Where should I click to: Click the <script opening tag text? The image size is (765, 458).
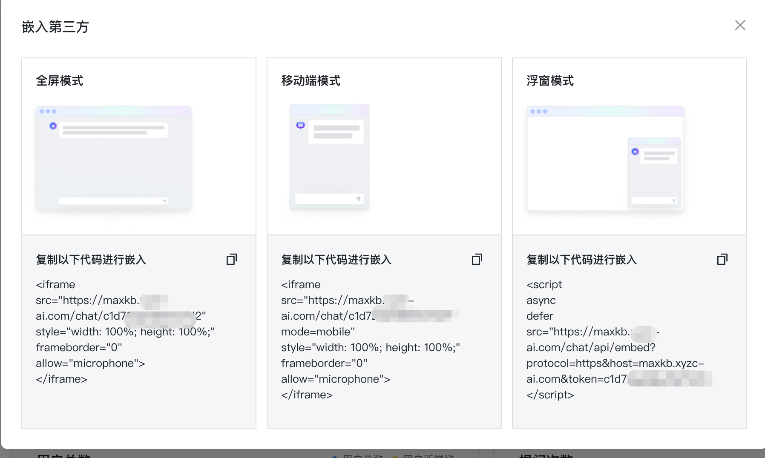tap(544, 284)
